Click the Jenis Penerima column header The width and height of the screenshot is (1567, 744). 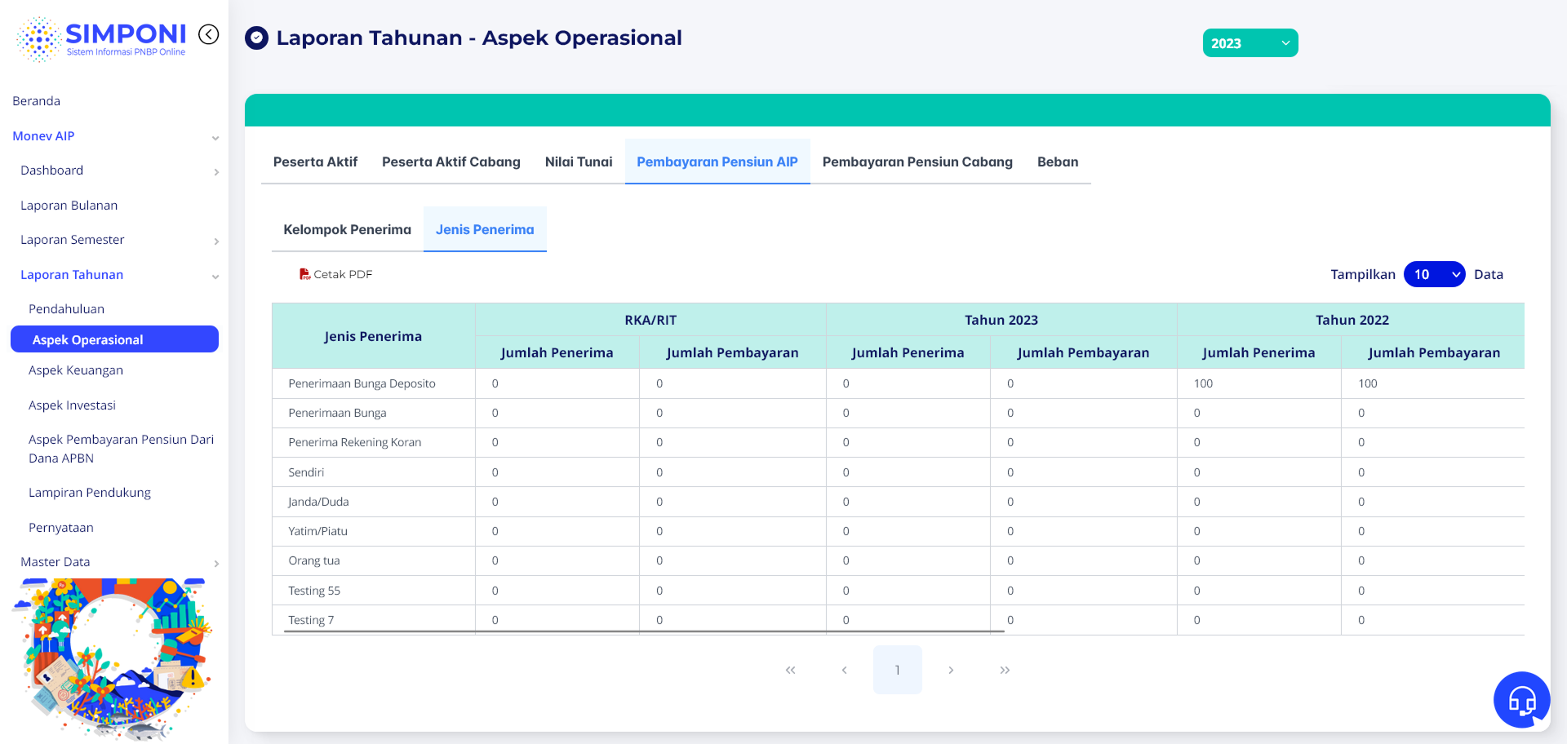pyautogui.click(x=373, y=336)
